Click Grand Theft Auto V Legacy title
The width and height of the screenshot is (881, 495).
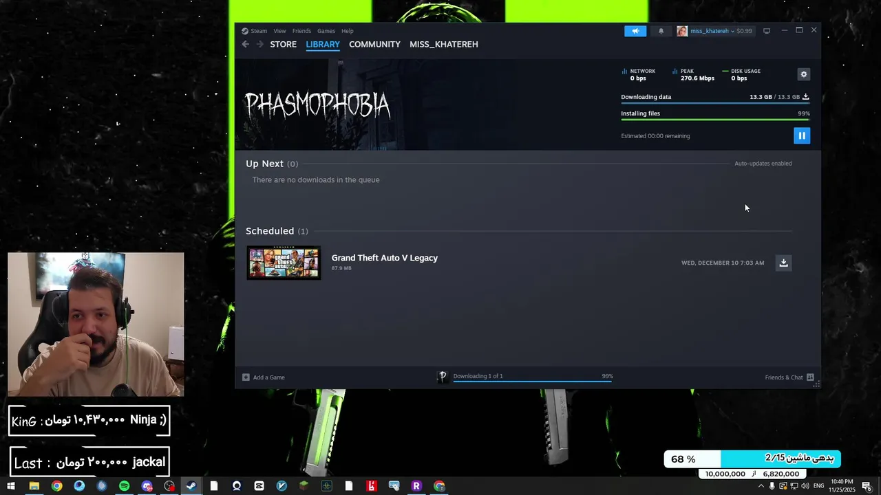click(385, 258)
